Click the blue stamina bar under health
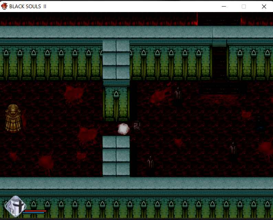The width and height of the screenshot is (273, 220). pos(33,213)
